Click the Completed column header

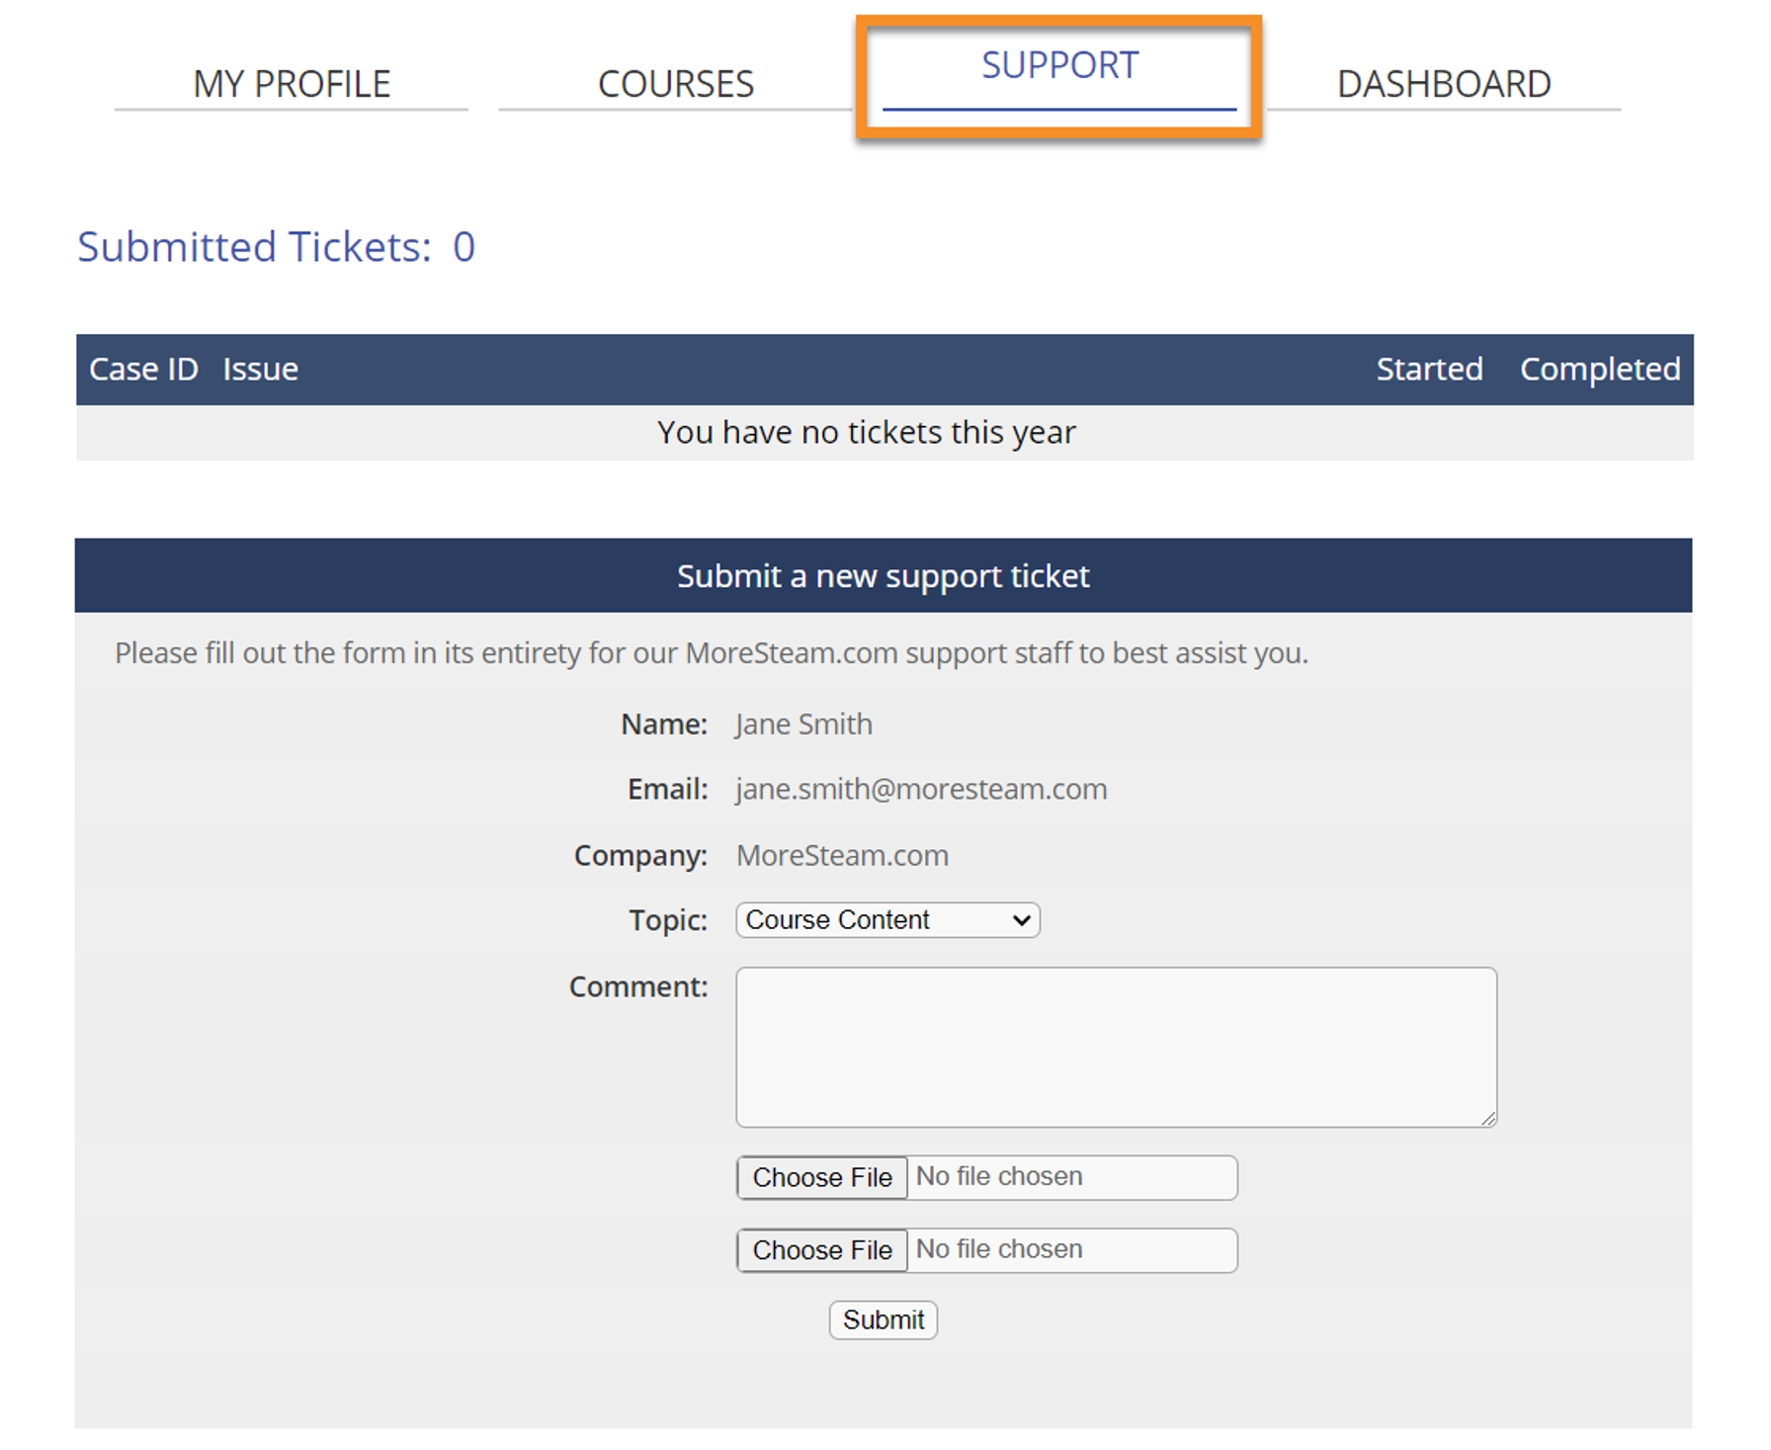pyautogui.click(x=1600, y=369)
